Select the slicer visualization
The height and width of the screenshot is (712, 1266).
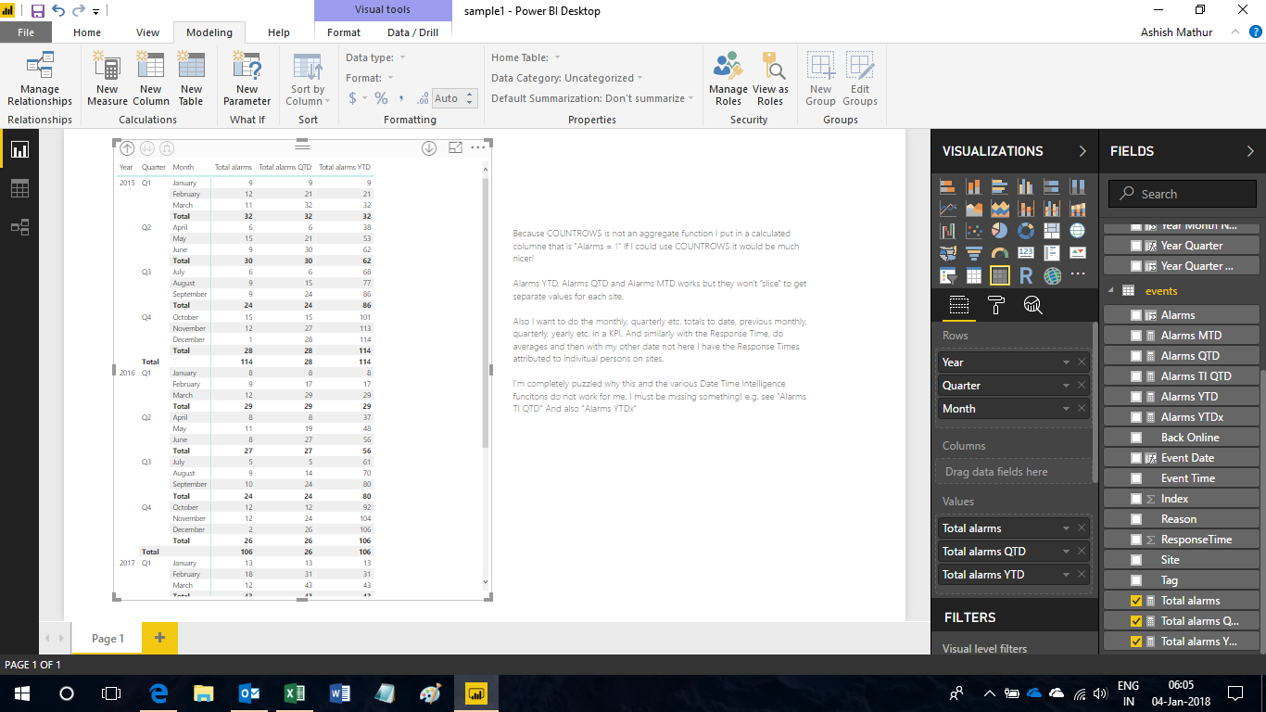tap(948, 275)
